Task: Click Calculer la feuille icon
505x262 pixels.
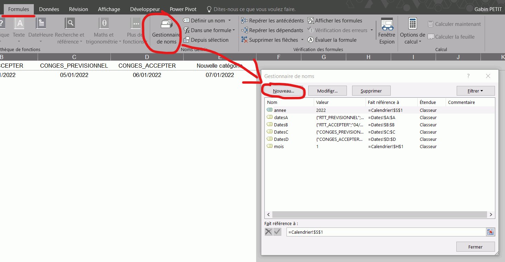Action: coord(430,37)
